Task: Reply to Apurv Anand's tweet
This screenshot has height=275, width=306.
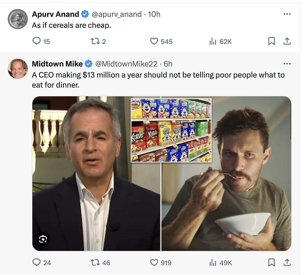Action: tap(37, 41)
